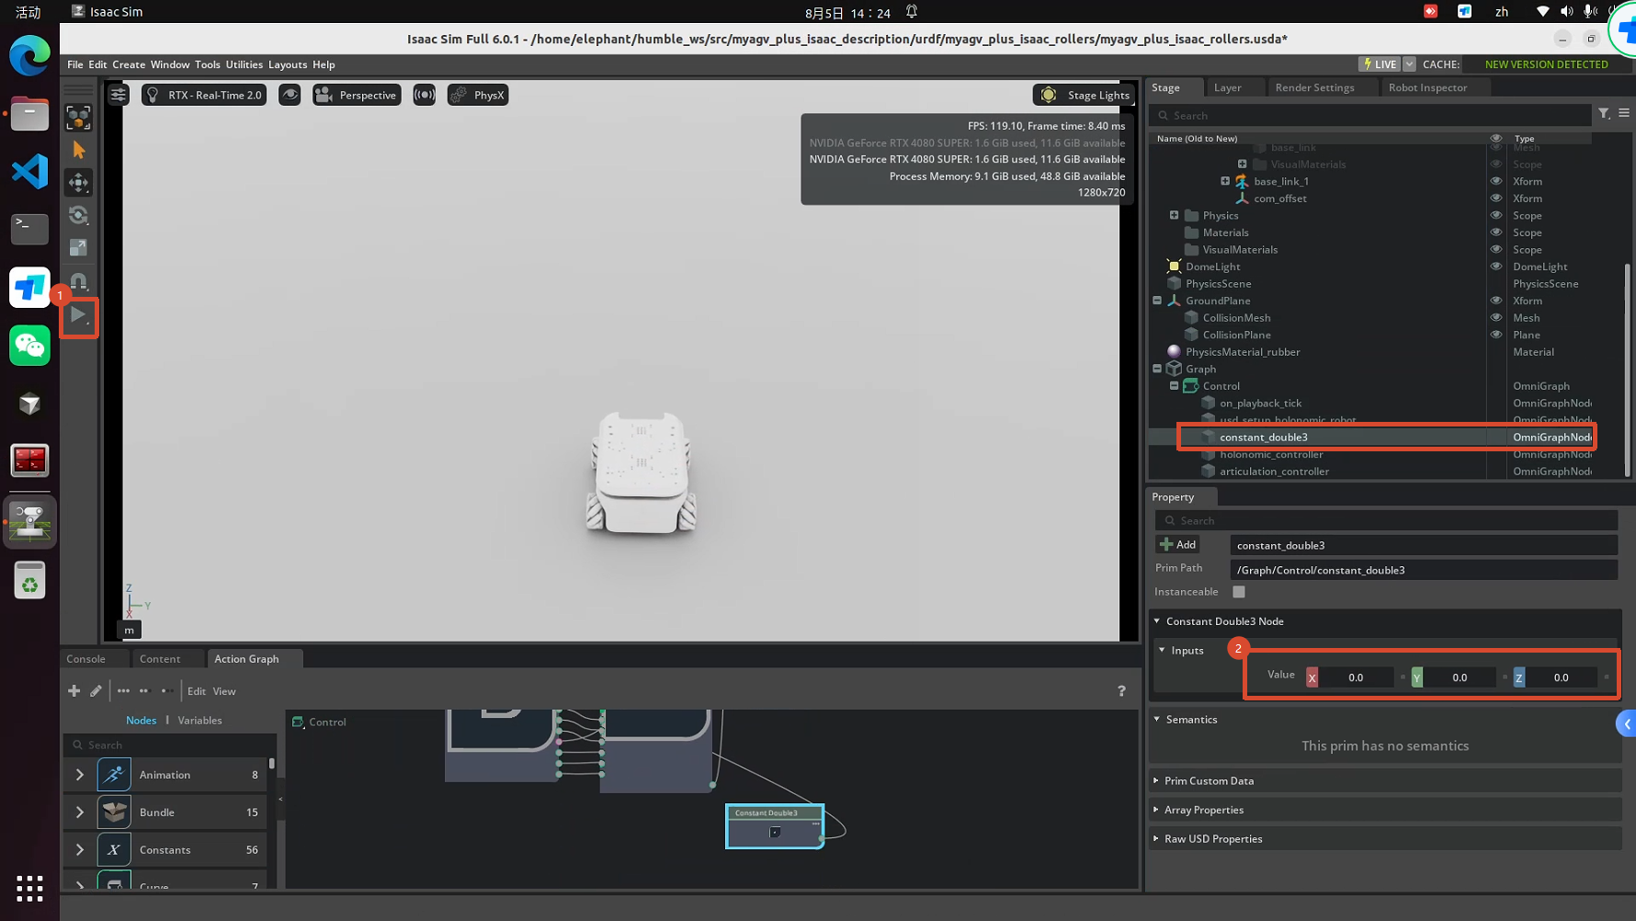Toggle visibility of DomeLight prim
Screen dimensions: 1636x921
coord(1496,267)
